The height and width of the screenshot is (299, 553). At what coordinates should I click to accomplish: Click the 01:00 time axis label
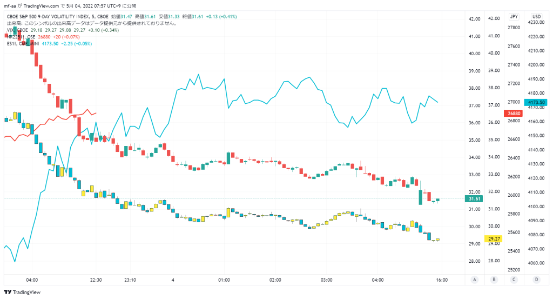click(x=224, y=280)
